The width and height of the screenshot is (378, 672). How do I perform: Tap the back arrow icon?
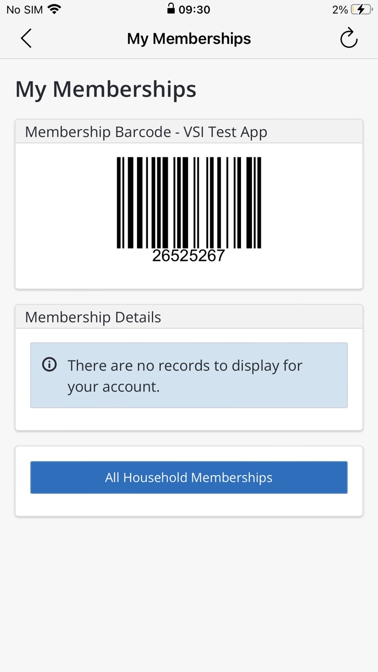26,39
